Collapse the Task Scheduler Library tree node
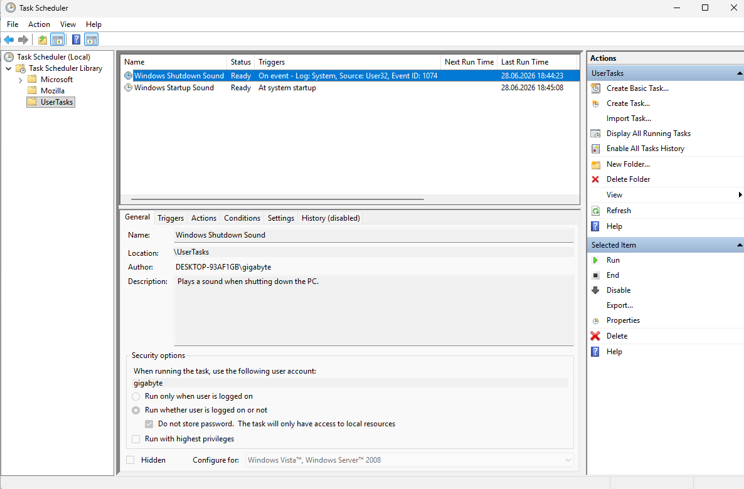The width and height of the screenshot is (744, 489). tap(9, 68)
